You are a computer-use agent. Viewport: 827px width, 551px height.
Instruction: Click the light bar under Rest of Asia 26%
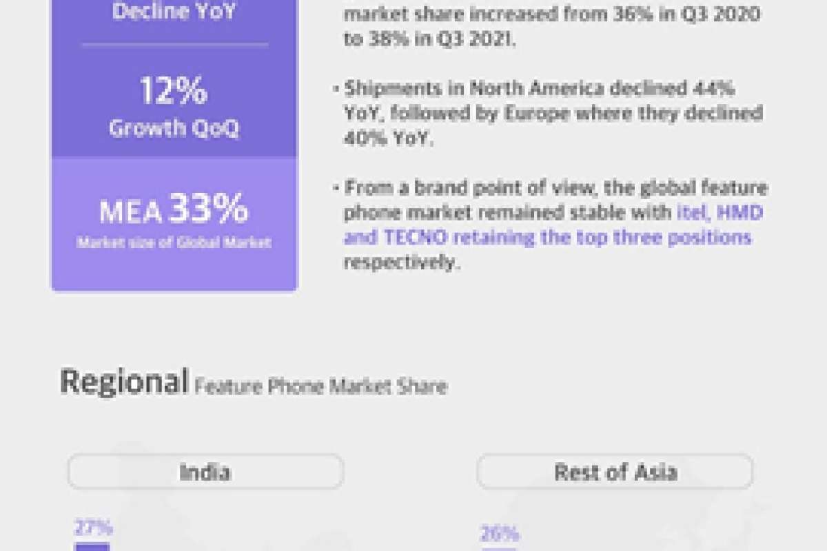point(498,548)
